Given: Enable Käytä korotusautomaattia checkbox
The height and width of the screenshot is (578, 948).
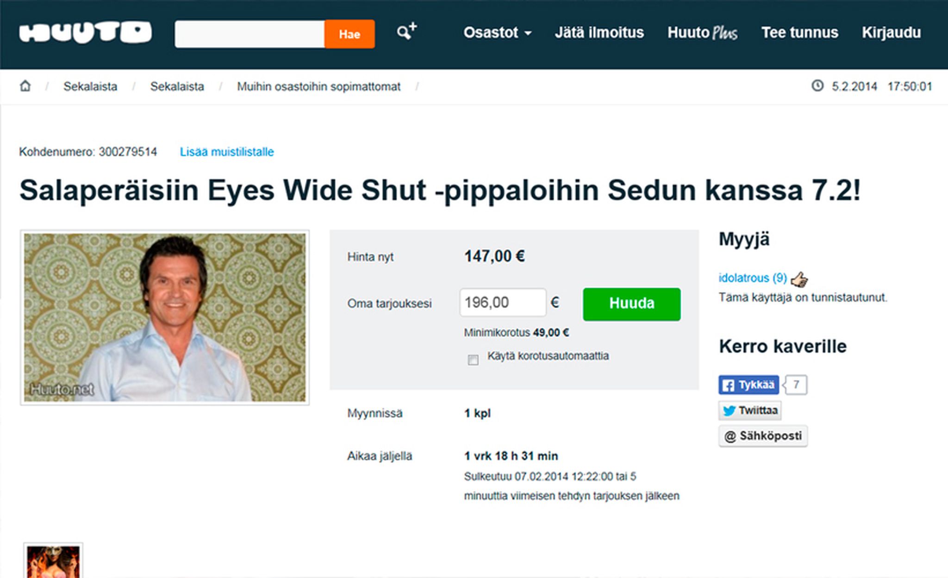Looking at the screenshot, I should 473,360.
